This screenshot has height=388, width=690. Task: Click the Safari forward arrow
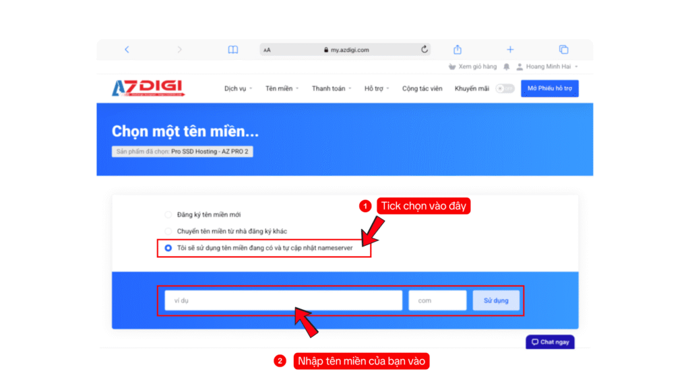coord(179,50)
